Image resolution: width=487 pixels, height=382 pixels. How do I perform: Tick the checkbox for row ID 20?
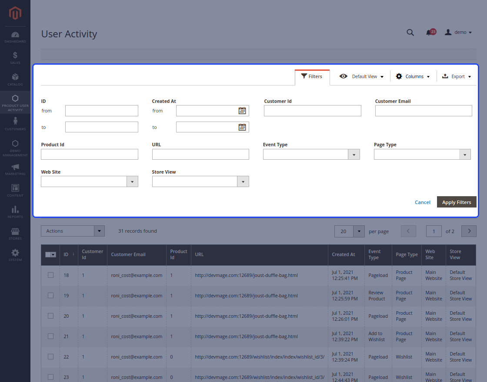tap(50, 316)
